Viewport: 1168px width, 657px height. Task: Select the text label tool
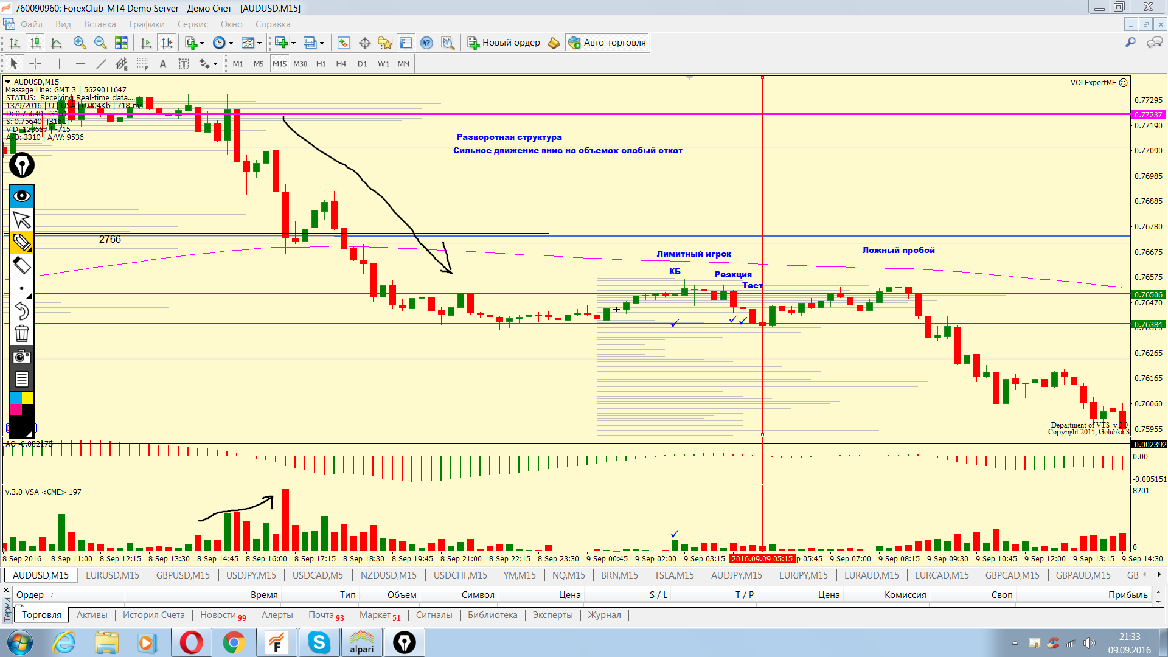[184, 63]
